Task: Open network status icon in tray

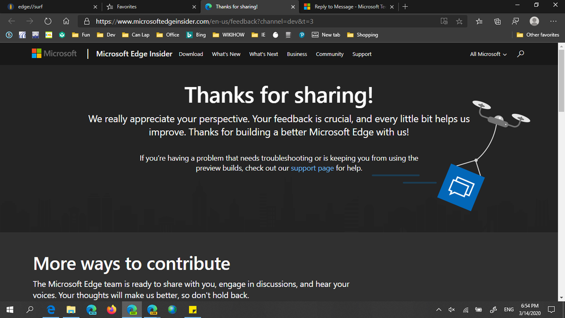Action: pyautogui.click(x=465, y=310)
